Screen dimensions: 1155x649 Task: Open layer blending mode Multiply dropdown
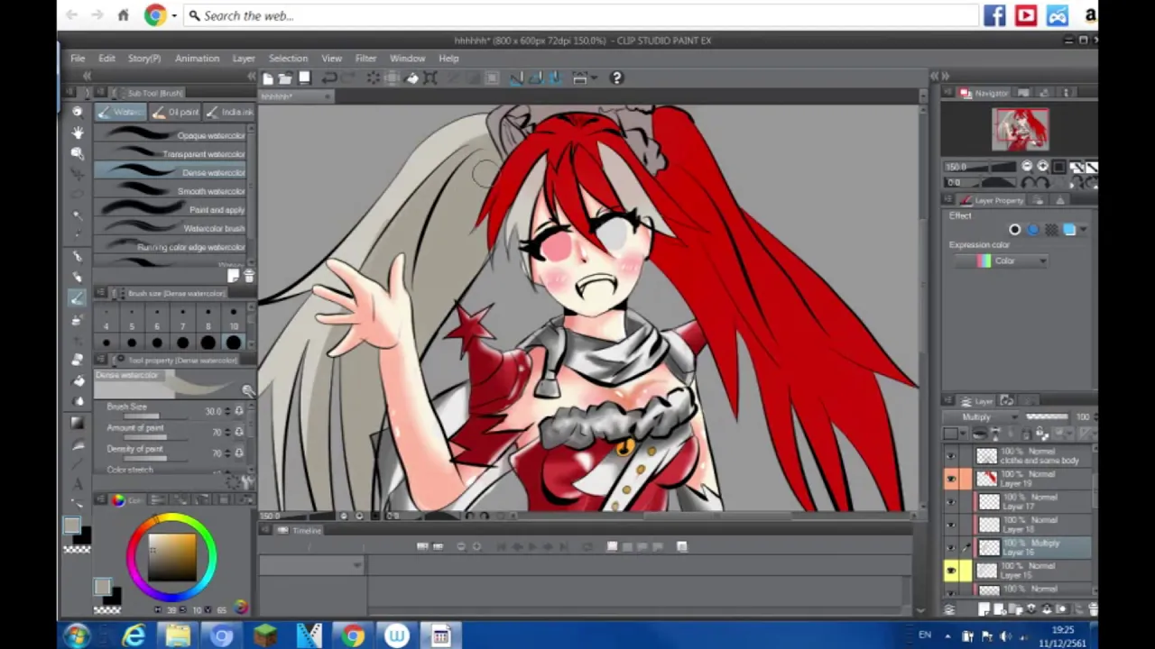coord(982,417)
